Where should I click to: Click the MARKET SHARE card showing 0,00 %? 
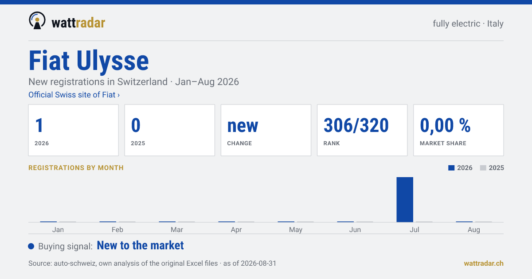tap(458, 130)
